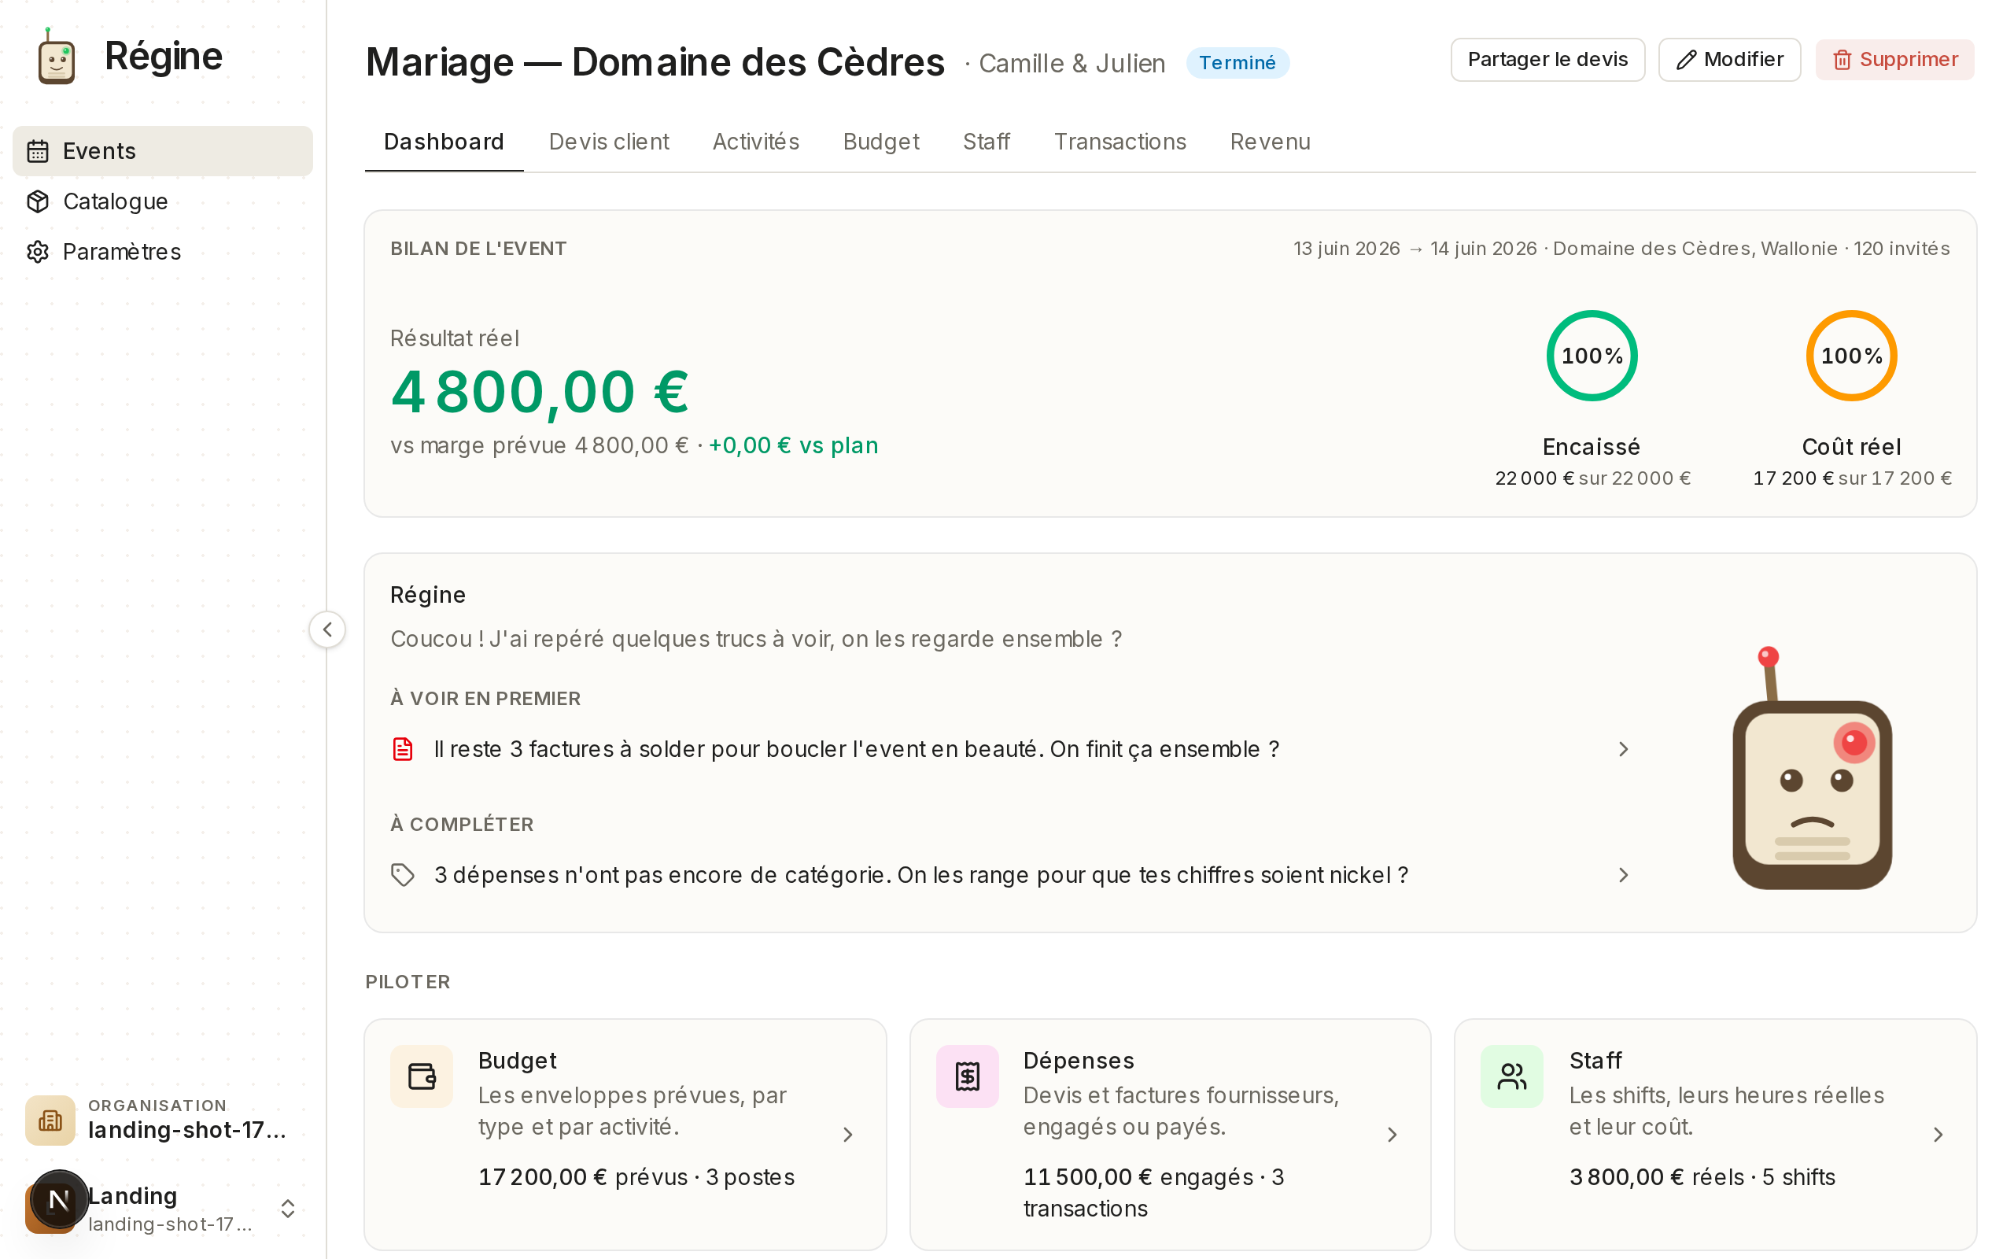Open the Dépenses card chevron
The image size is (2014, 1259).
[1392, 1134]
